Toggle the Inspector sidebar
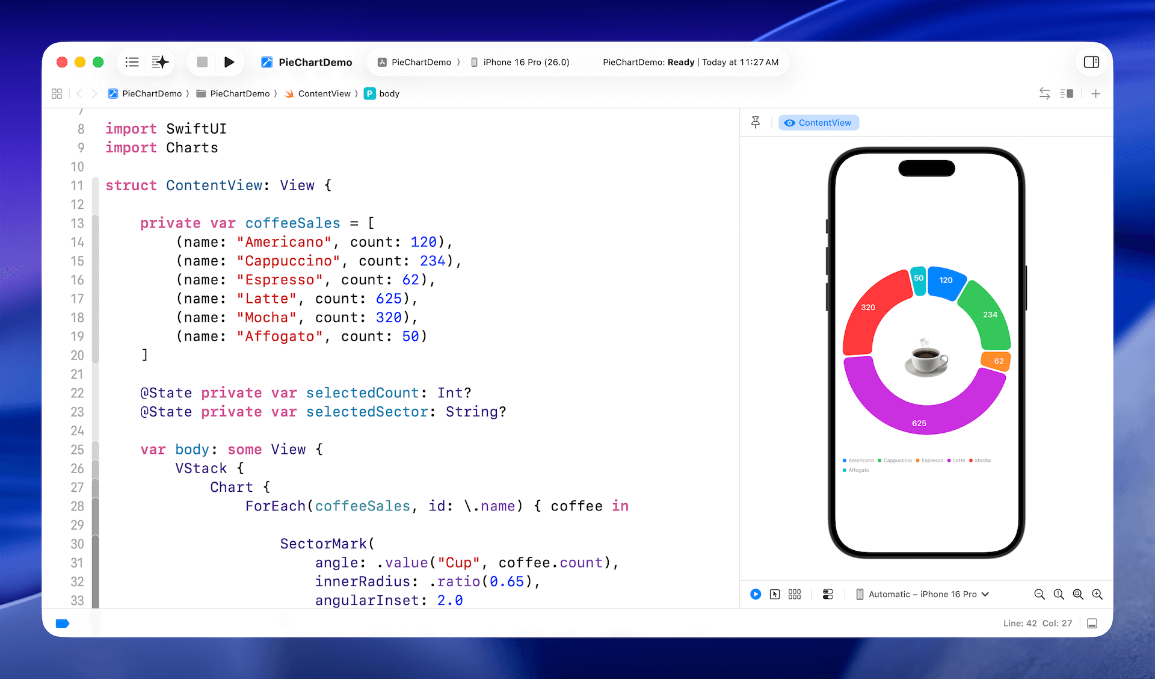 1091,62
